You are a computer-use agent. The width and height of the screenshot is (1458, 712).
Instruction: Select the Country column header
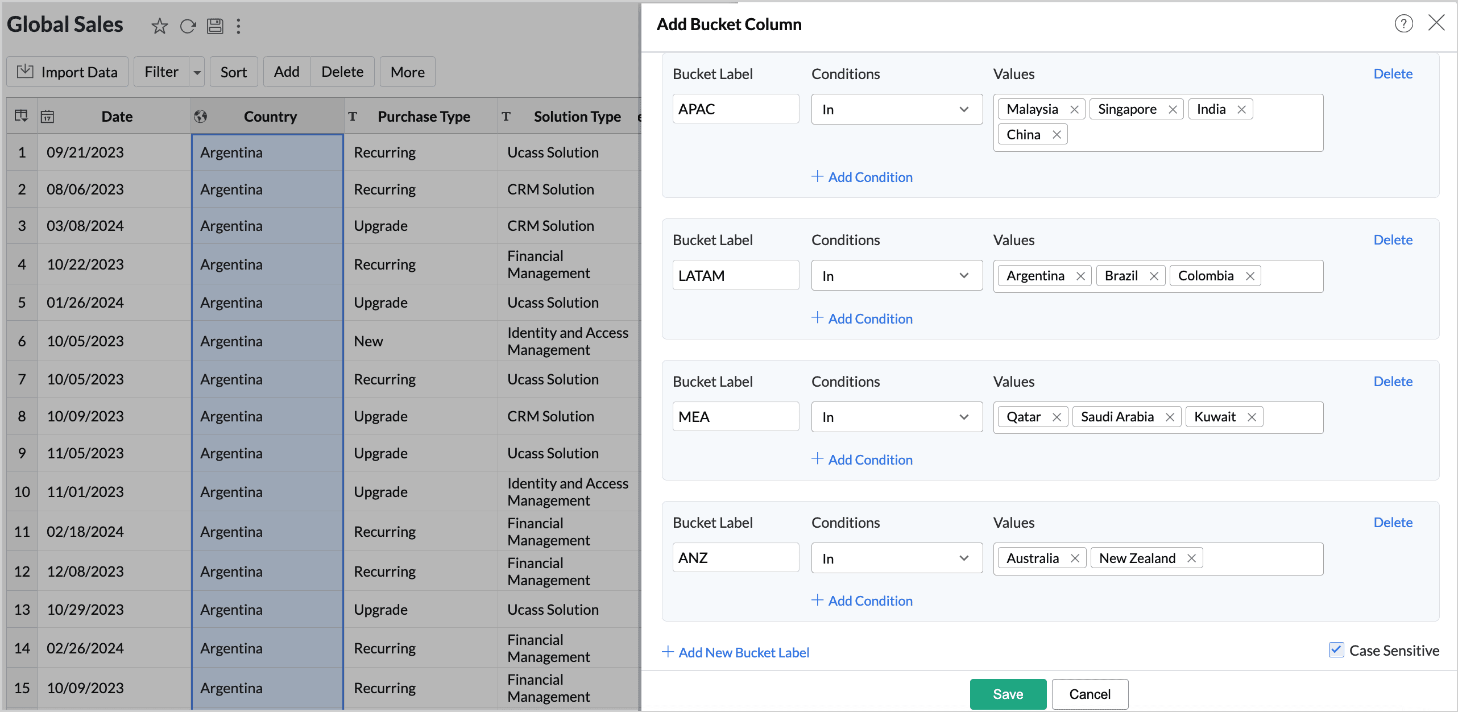pos(267,116)
